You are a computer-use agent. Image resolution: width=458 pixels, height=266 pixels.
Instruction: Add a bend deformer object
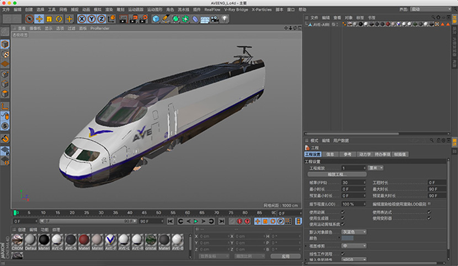click(x=195, y=19)
